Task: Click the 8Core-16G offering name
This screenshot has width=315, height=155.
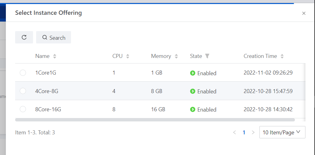Action: 48,109
